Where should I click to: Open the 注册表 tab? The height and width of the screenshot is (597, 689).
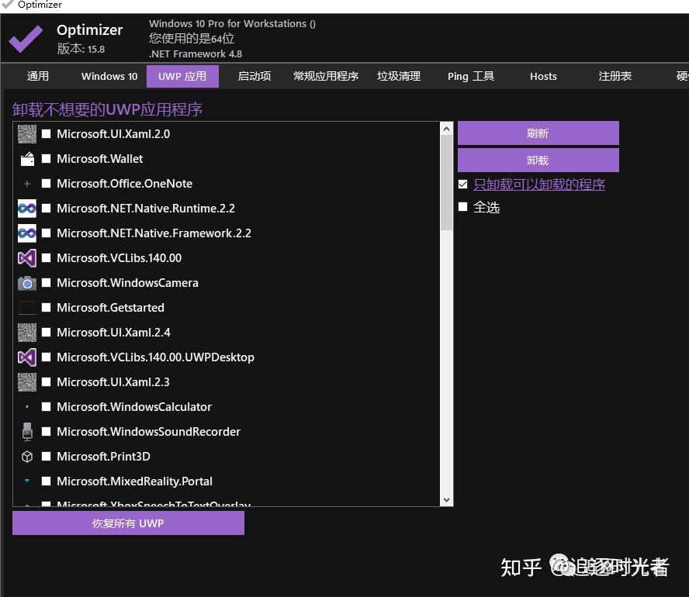pos(615,77)
